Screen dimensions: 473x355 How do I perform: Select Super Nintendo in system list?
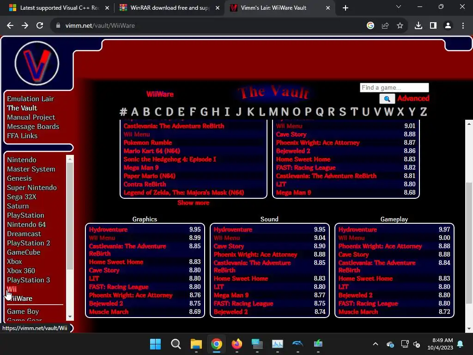pyautogui.click(x=32, y=188)
